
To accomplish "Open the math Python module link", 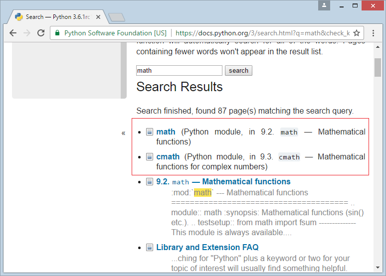I will pos(166,132).
